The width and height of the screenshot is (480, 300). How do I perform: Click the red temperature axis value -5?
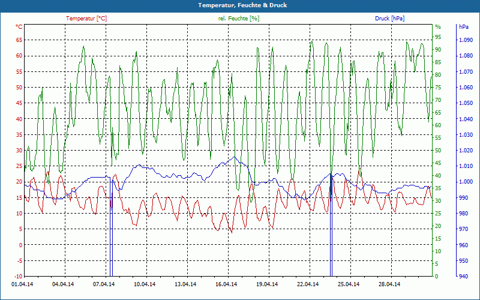[x=19, y=261]
